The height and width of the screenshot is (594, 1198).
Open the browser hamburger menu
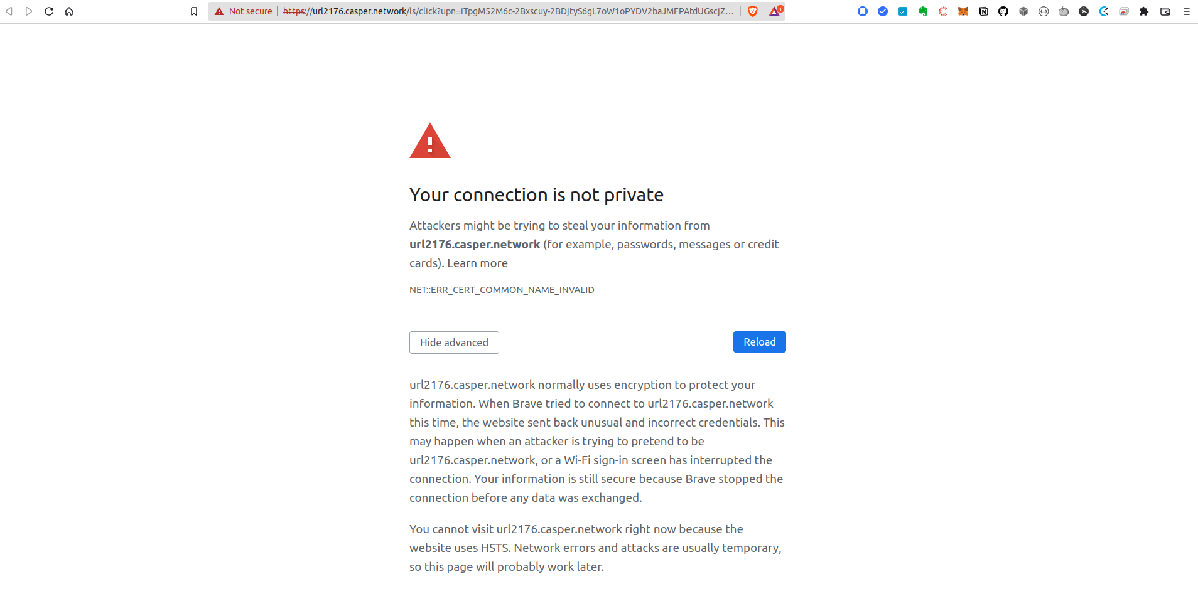click(1185, 11)
